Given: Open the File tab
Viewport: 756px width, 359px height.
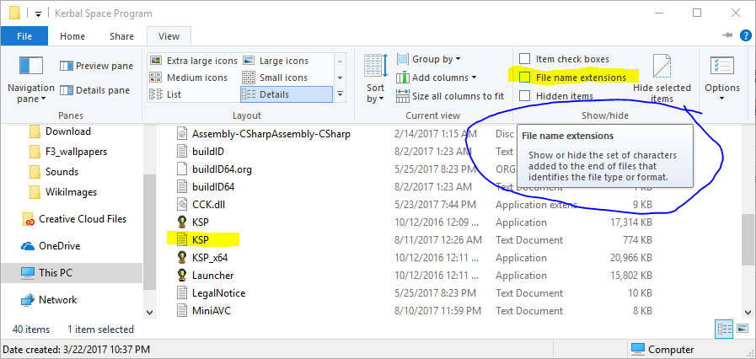Looking at the screenshot, I should [24, 36].
